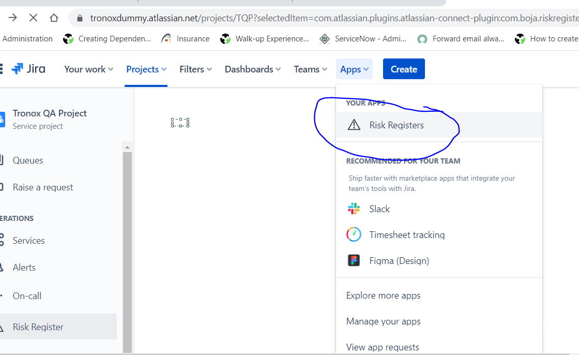
Task: Click the Jira logo
Action: [28, 68]
